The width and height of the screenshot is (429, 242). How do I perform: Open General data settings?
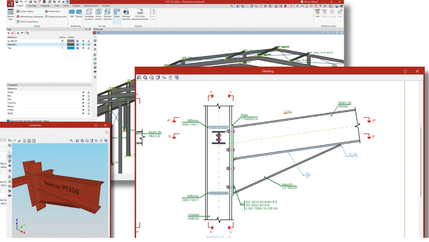[11, 15]
